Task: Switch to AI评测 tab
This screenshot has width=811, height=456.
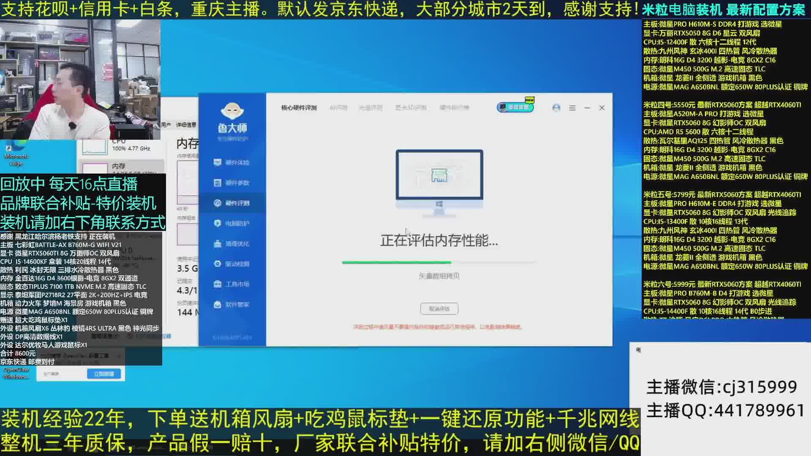Action: [x=338, y=108]
